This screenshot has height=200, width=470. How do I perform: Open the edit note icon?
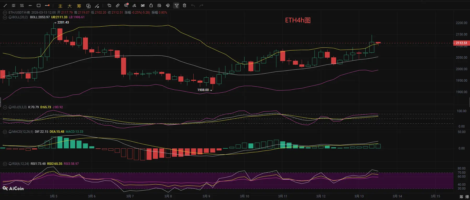tap(159, 5)
